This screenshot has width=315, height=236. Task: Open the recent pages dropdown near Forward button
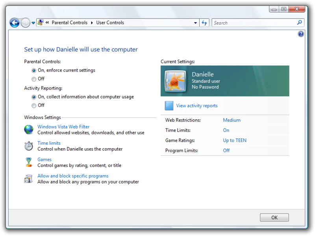[x=33, y=23]
